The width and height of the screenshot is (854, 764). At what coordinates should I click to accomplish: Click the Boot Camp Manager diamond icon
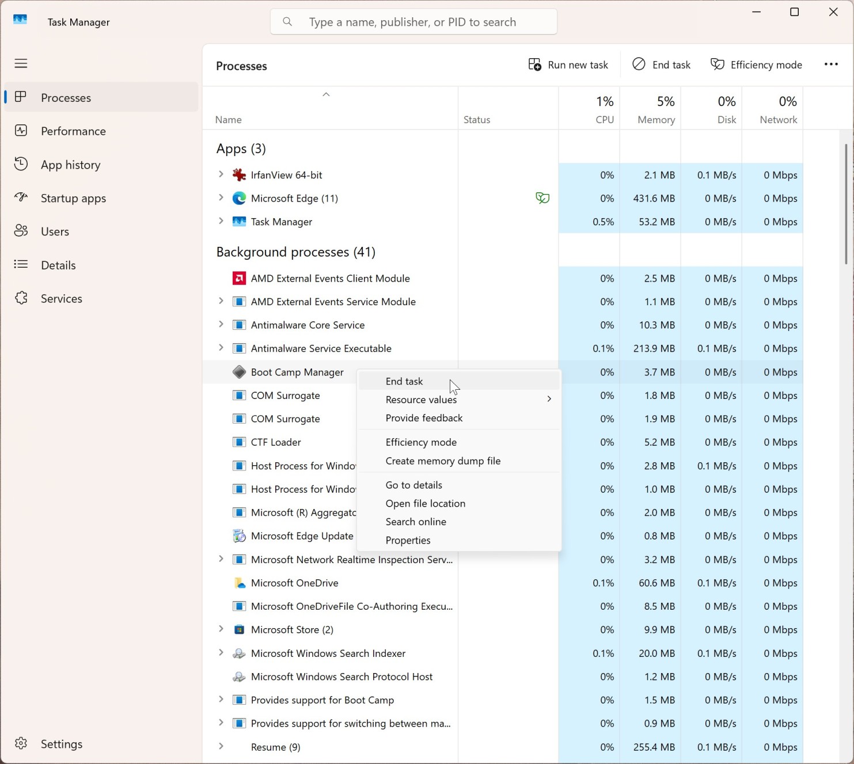[x=239, y=373]
